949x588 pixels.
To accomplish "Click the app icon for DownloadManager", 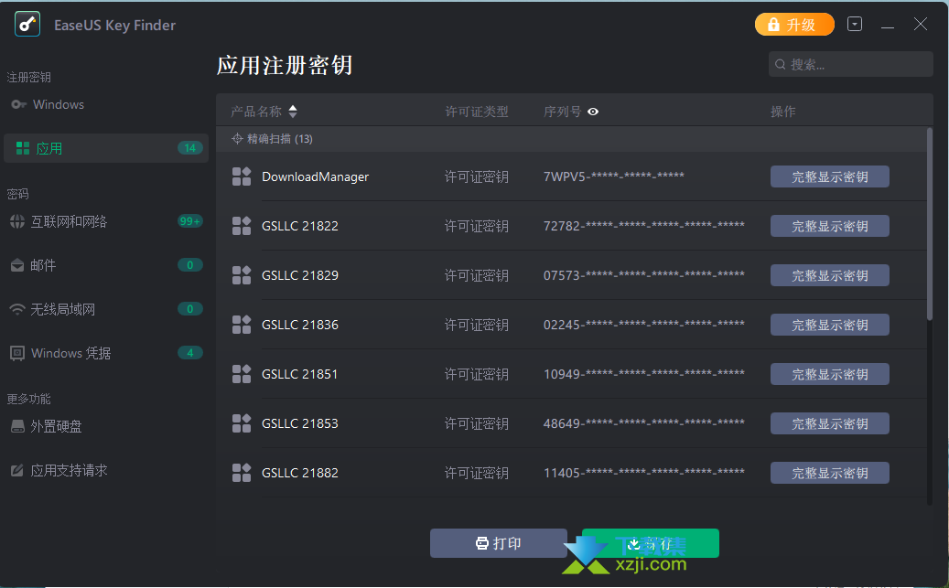I will 242,176.
